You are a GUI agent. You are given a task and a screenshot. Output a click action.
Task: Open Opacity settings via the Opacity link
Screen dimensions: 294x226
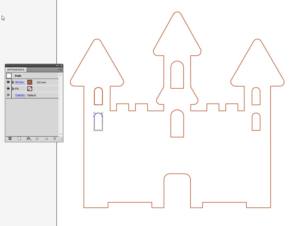[x=20, y=95]
